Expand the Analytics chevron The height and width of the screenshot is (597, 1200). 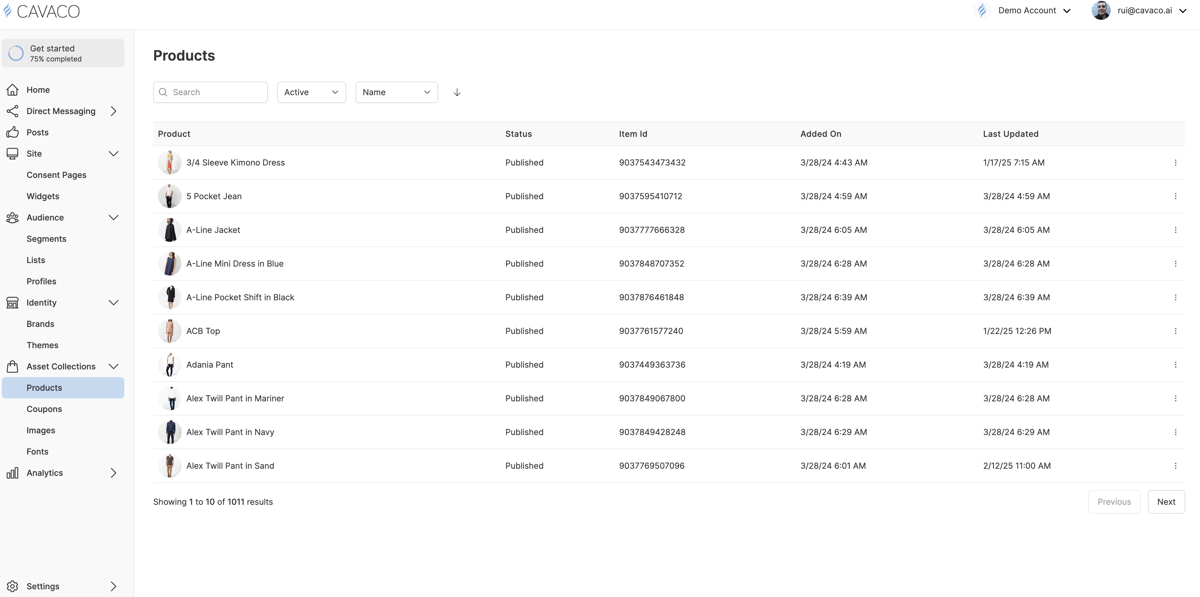click(x=114, y=473)
